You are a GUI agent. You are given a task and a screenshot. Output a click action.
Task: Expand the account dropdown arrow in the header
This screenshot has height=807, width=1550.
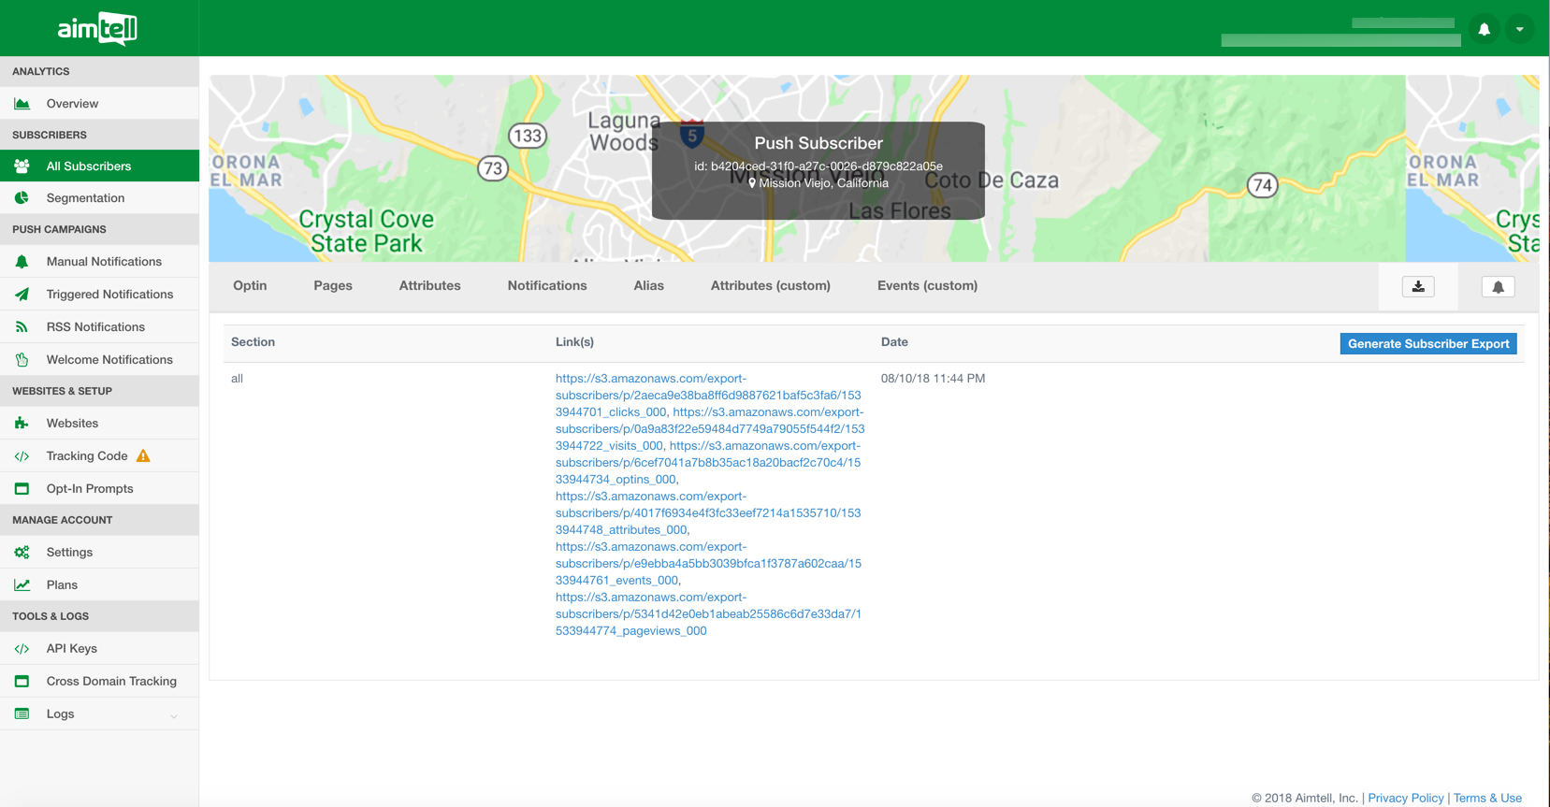click(1520, 30)
